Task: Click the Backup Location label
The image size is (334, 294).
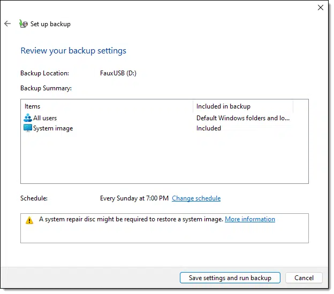Action: [45, 73]
